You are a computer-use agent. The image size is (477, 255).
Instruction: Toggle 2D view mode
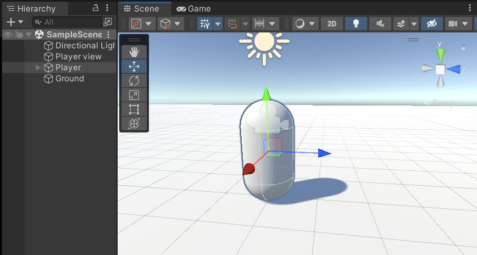(331, 24)
